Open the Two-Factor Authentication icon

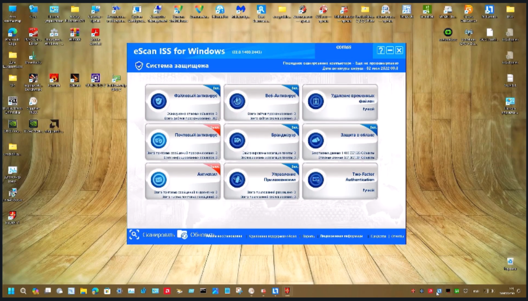click(x=315, y=180)
